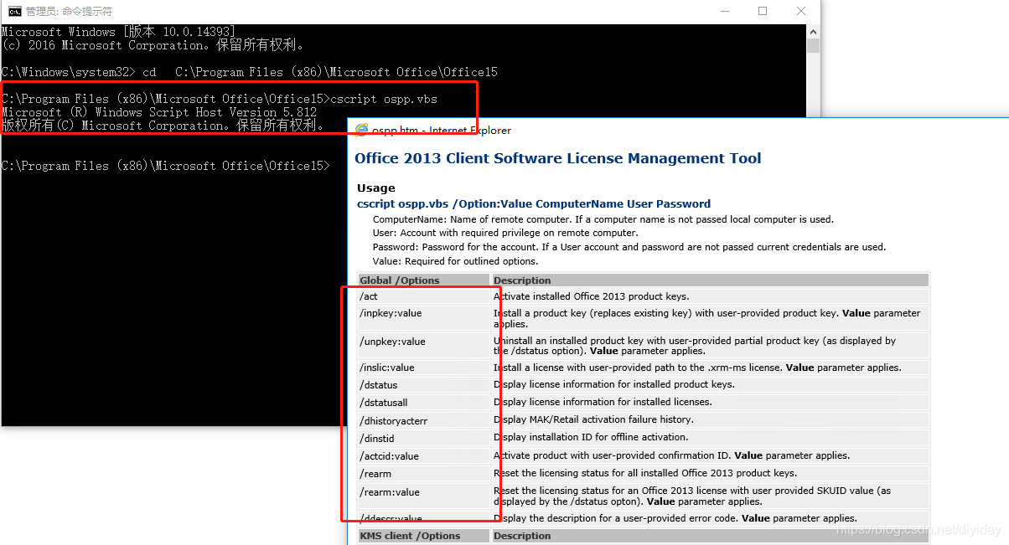
Task: Click 'Activate product with user-provided confirmation ID'
Action: pyautogui.click(x=710, y=456)
